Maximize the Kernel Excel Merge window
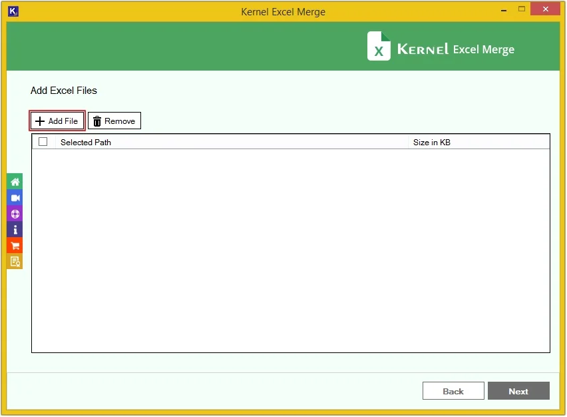The image size is (567, 417). (522, 9)
